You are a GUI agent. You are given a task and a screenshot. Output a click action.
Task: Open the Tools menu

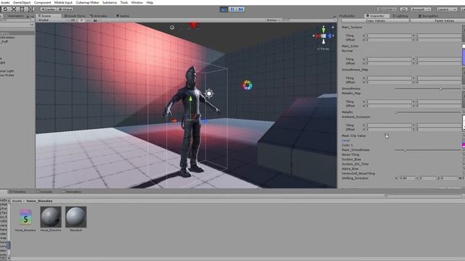(x=124, y=2)
